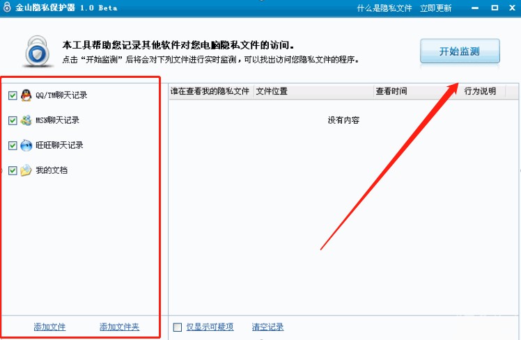The height and width of the screenshot is (340, 521).
Task: Enable the 仅显示可疑项 checkbox
Action: pos(178,327)
